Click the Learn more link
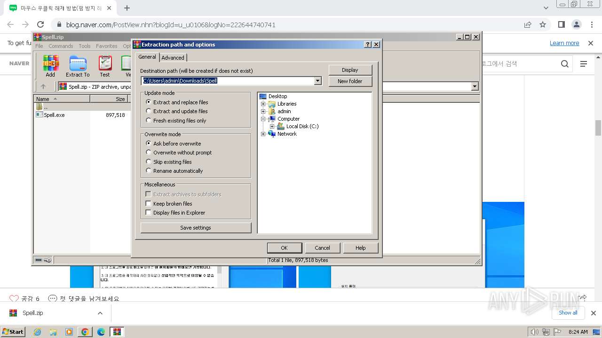Image resolution: width=602 pixels, height=338 pixels. point(564,43)
